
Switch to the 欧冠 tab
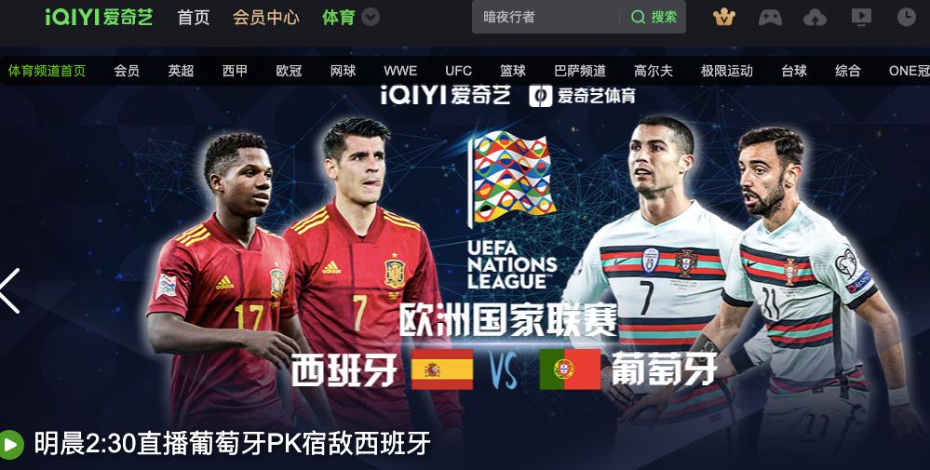(289, 71)
